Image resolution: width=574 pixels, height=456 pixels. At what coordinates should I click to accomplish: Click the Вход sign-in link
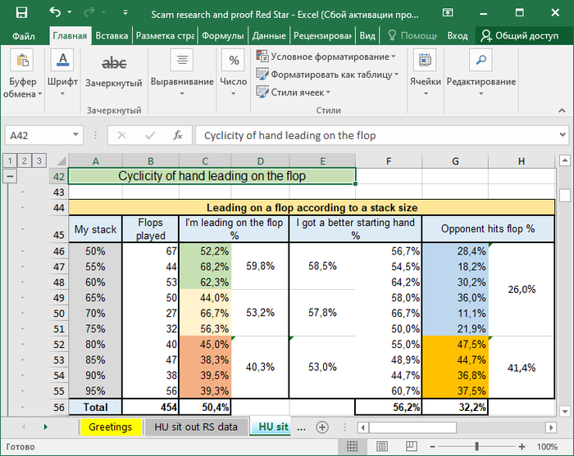tap(458, 36)
